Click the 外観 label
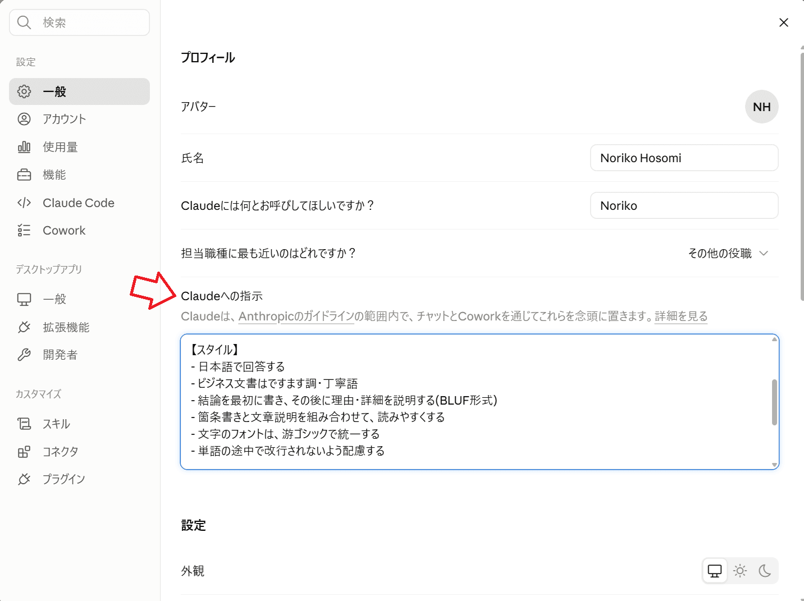804x601 pixels. (x=193, y=571)
